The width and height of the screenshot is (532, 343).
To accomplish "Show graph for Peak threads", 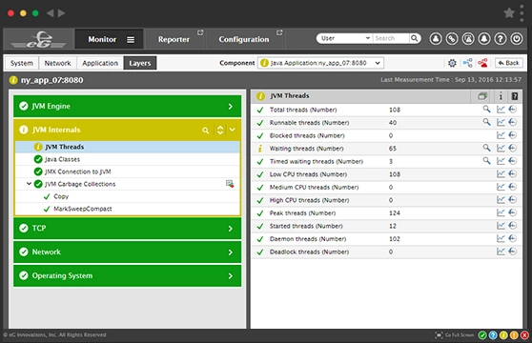I will (x=501, y=212).
